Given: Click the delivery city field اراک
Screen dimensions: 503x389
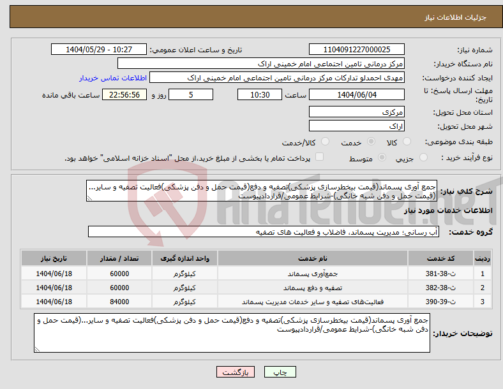Looking at the screenshot, I should tap(356, 126).
